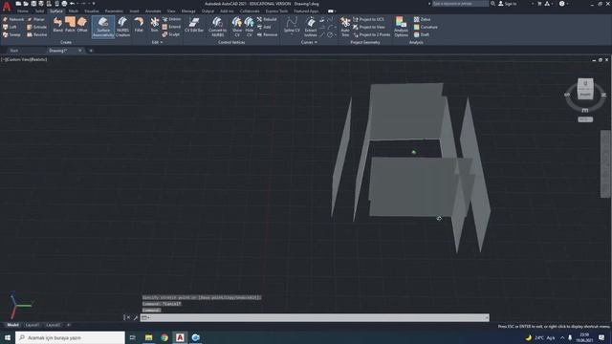This screenshot has height=344, width=612.
Task: Click Remove control vertices
Action: pos(268,34)
